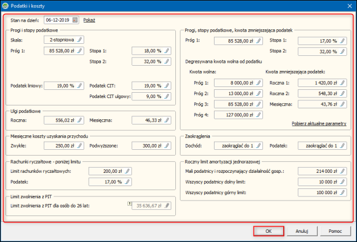The width and height of the screenshot is (357, 242).
Task: Click the pencil icon beside Skala 2-stopniowa
Action: (80, 40)
